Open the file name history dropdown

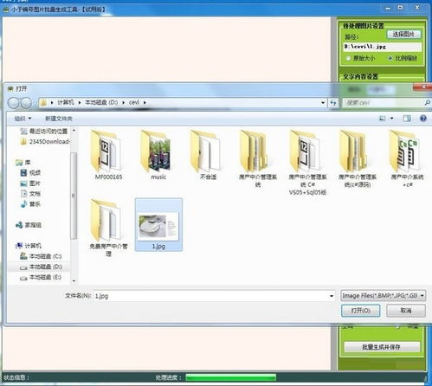coord(332,296)
